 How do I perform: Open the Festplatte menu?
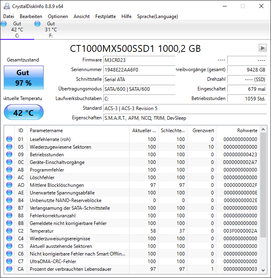pos(105,16)
